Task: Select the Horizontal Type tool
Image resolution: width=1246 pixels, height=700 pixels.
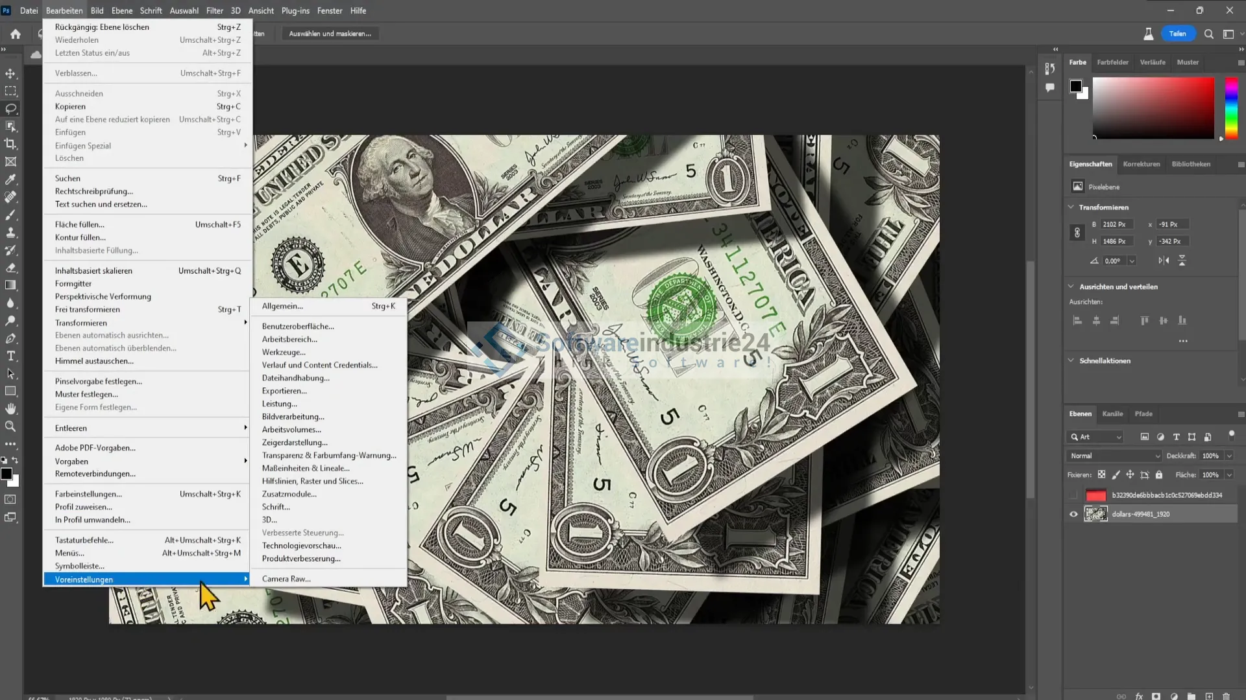Action: 10,356
